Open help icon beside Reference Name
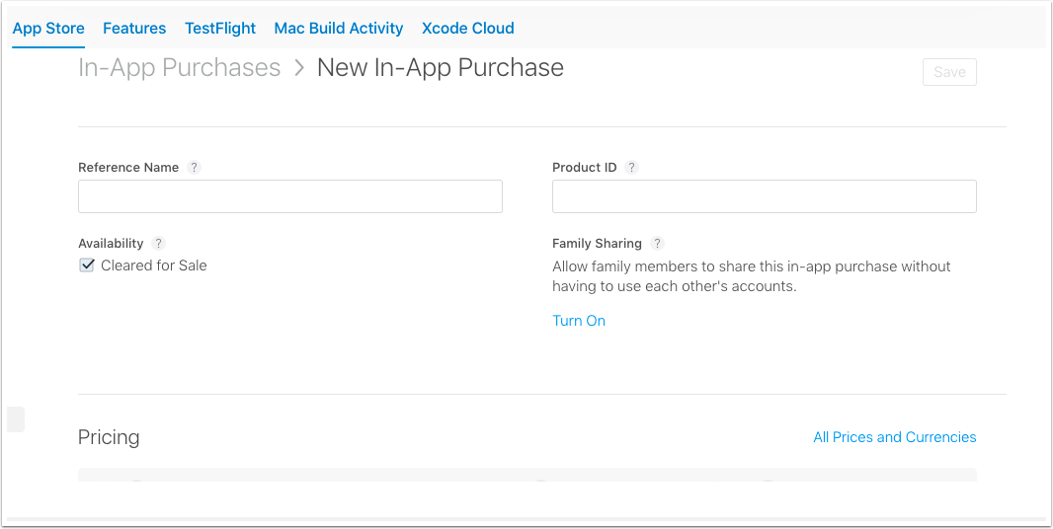The width and height of the screenshot is (1053, 529). coord(194,168)
